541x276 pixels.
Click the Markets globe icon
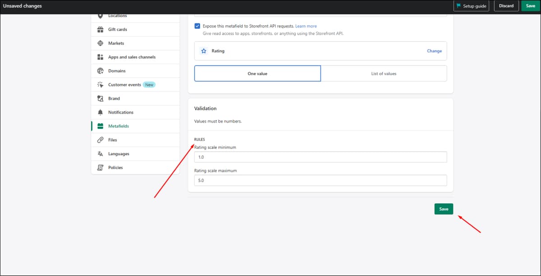(100, 43)
